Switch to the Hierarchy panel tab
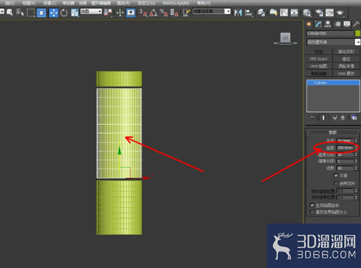Screen dimensions: 361x268 point(328,24)
